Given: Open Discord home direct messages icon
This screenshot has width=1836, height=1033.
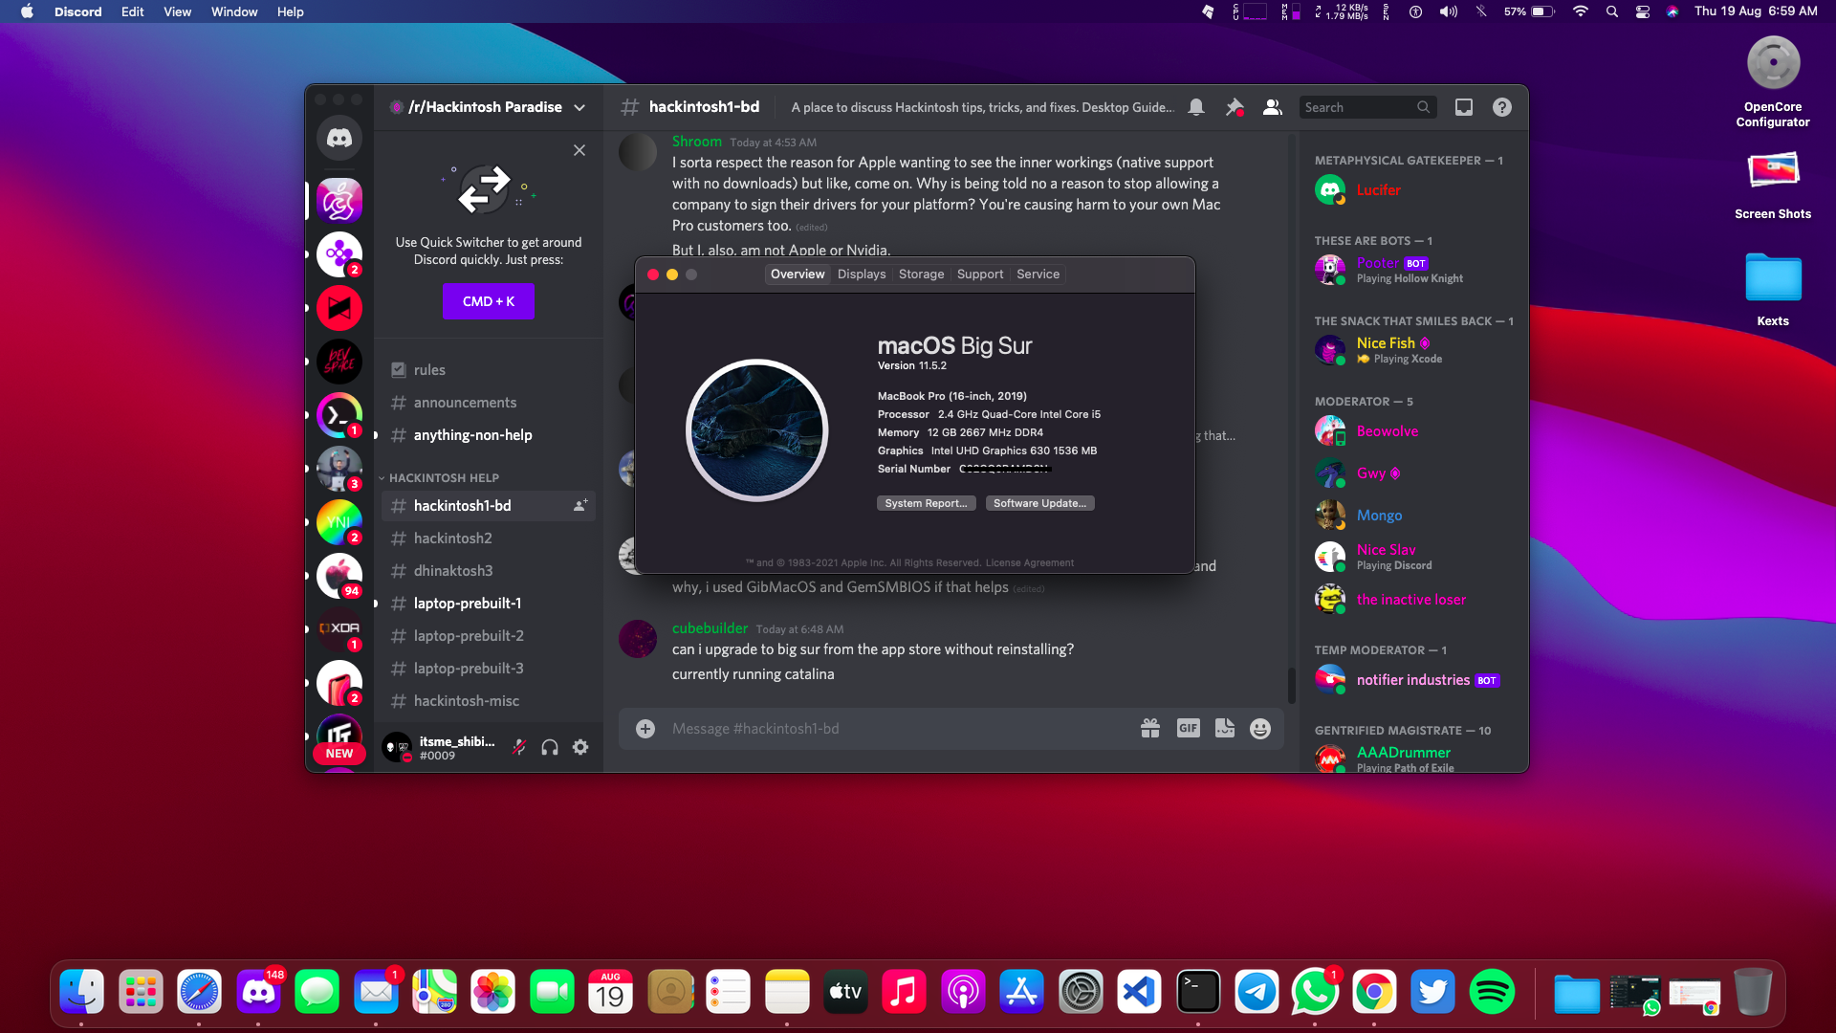Looking at the screenshot, I should tap(339, 138).
